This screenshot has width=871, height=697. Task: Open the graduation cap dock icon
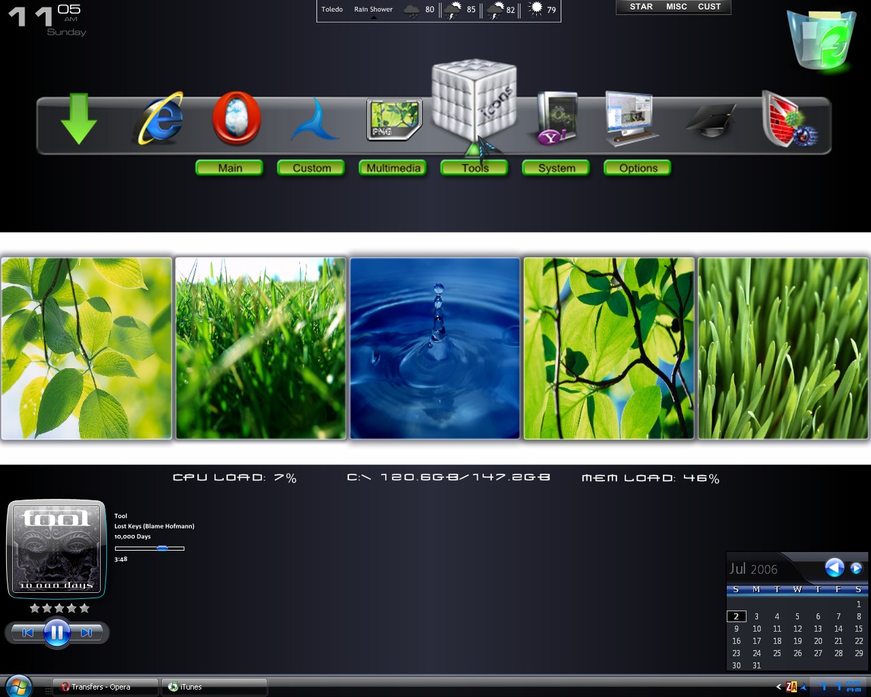coord(711,121)
